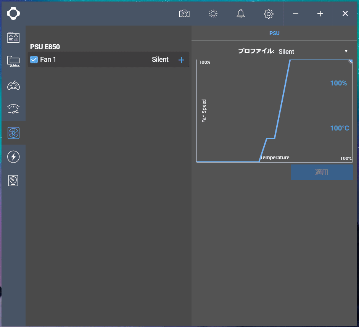This screenshot has height=327, width=359.
Task: Open the power lightning bolt sidebar icon
Action: [x=13, y=157]
